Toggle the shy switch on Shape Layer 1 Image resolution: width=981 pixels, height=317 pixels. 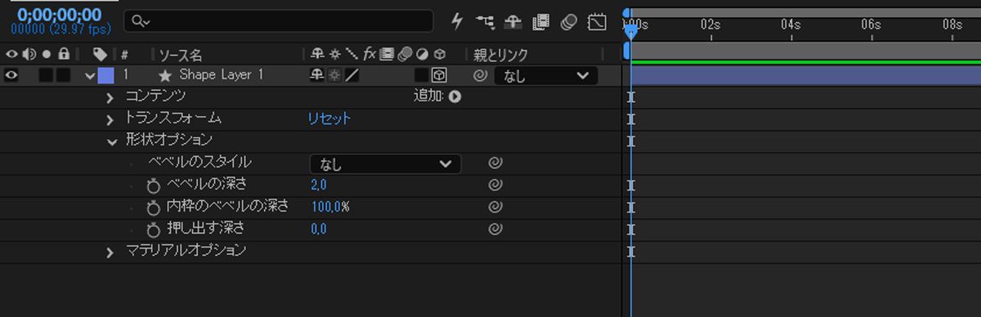tap(318, 75)
